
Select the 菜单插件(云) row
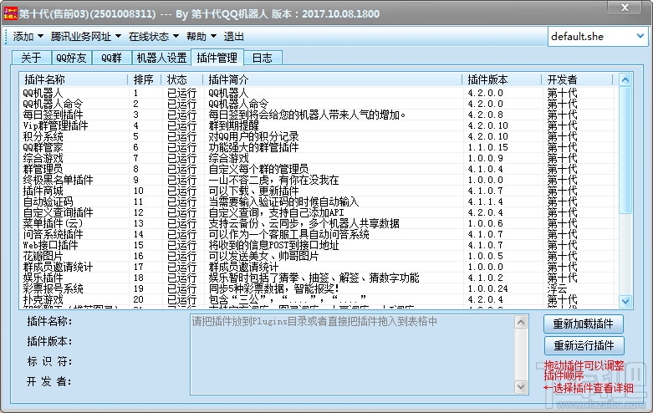pyautogui.click(x=319, y=223)
